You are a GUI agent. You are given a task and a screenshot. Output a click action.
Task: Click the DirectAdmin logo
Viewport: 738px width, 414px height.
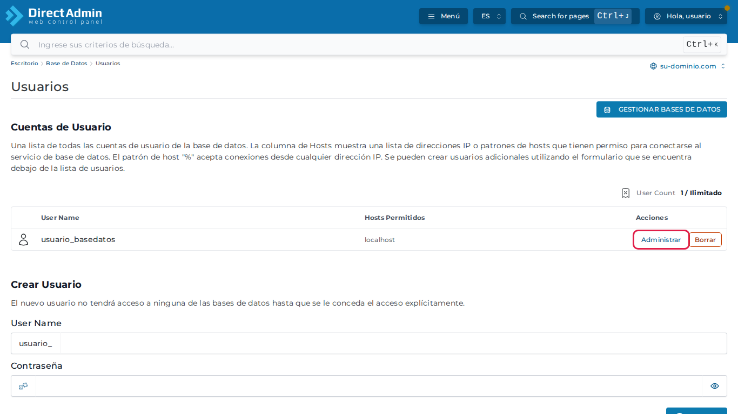[53, 16]
